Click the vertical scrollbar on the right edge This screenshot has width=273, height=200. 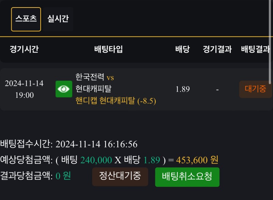tap(270, 41)
